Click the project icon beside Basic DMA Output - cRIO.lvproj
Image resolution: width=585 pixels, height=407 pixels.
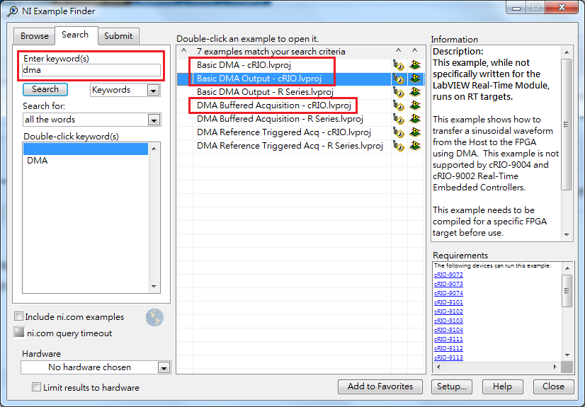pos(399,79)
